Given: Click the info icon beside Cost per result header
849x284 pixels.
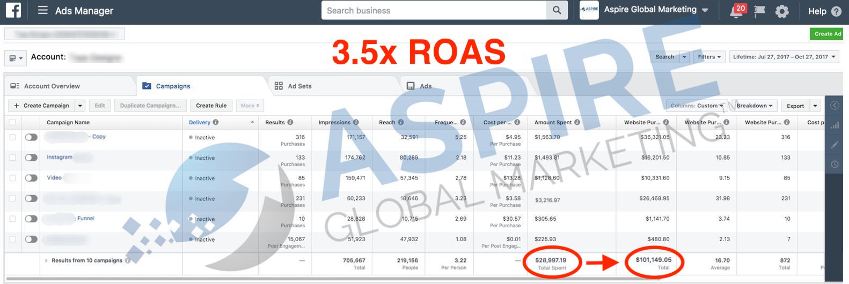Looking at the screenshot, I should (x=517, y=122).
